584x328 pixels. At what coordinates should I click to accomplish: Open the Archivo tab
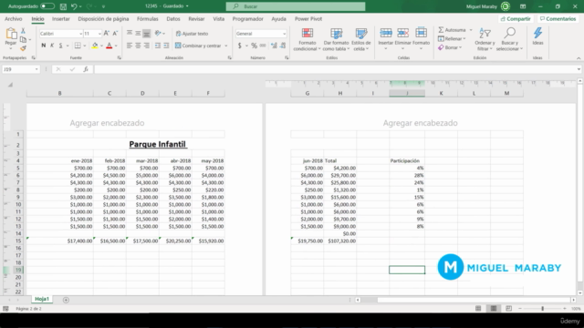pos(14,18)
